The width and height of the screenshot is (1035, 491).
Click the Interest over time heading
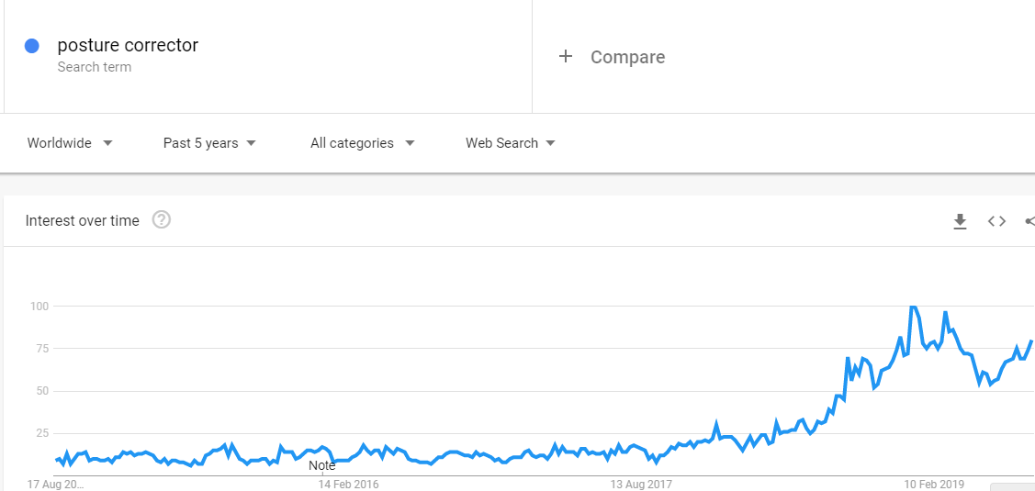(83, 220)
